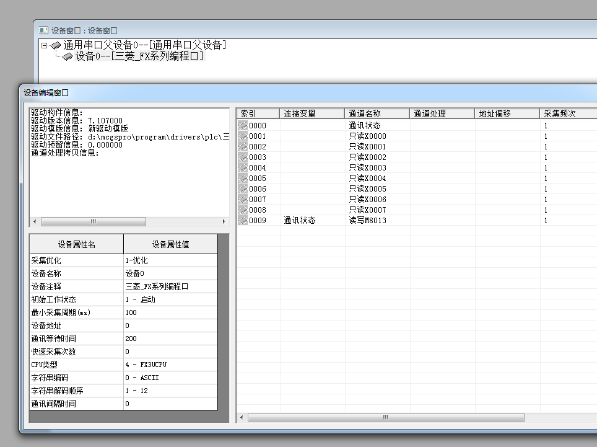The width and height of the screenshot is (597, 447).
Task: Click the 索引 column header
Action: (x=258, y=113)
